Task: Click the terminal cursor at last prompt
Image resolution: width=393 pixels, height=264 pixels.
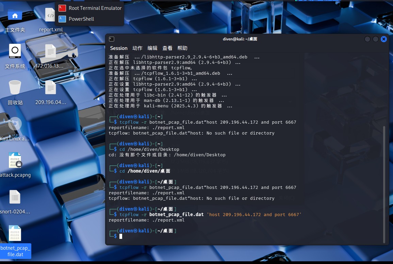Action: pyautogui.click(x=121, y=236)
